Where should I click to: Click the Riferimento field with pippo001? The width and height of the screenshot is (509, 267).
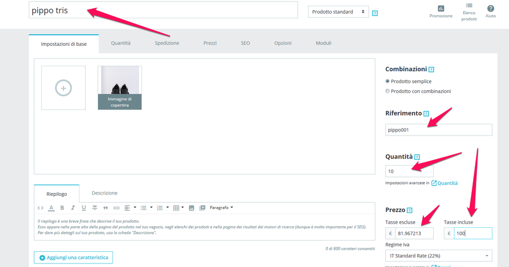(x=439, y=130)
